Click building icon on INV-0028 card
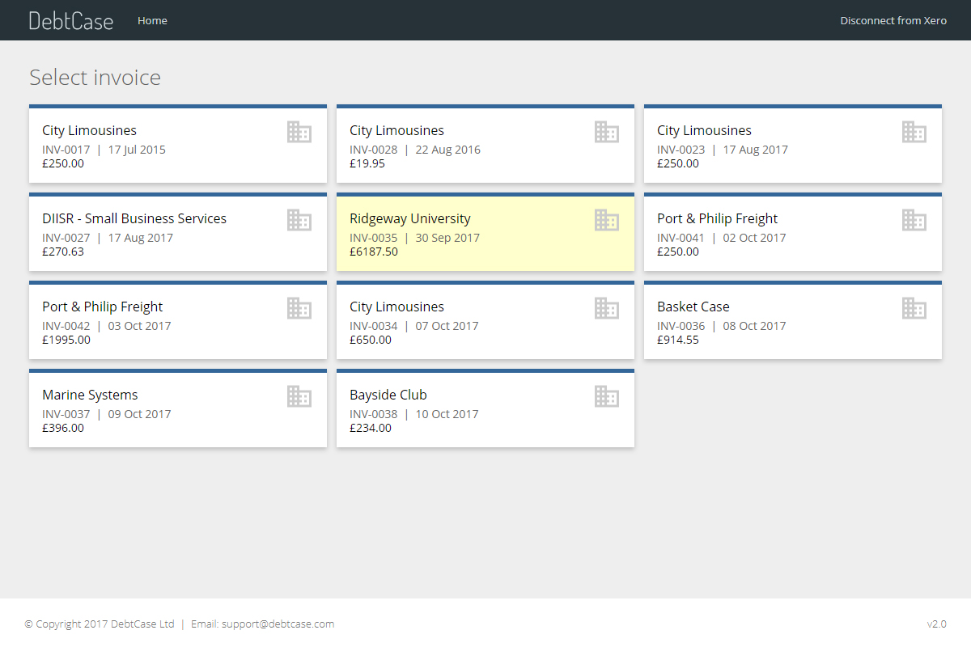Viewport: 971px width, 647px height. tap(607, 132)
